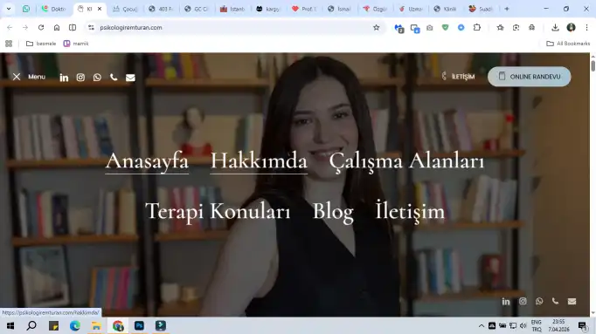Click the browser back arrow

(x=10, y=27)
